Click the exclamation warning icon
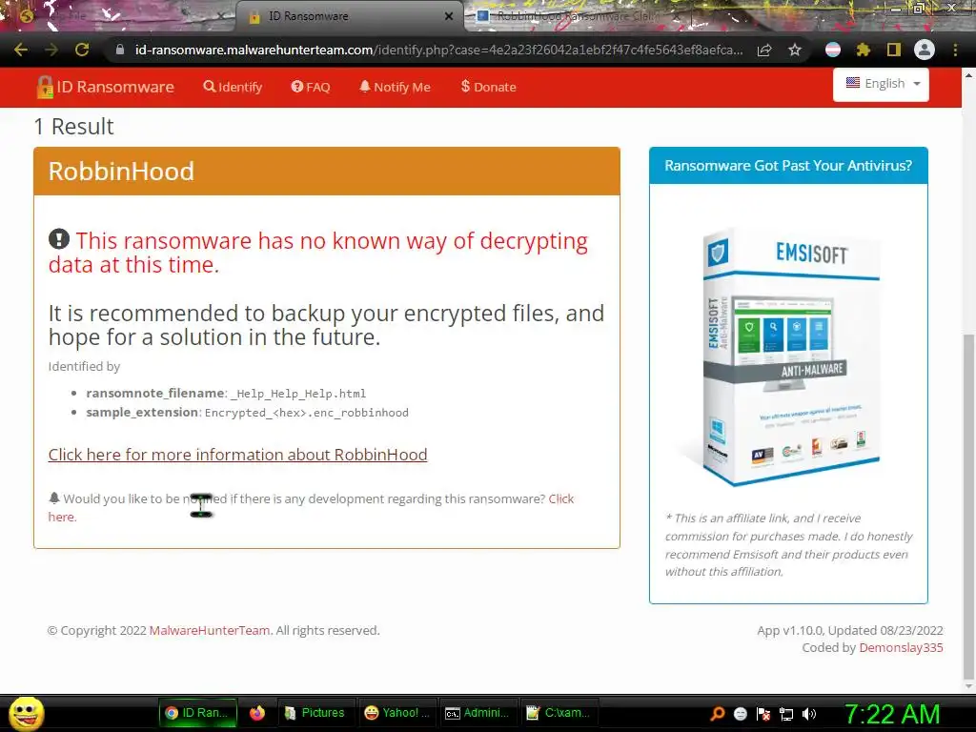Viewport: 976px width, 732px height. pos(59,239)
